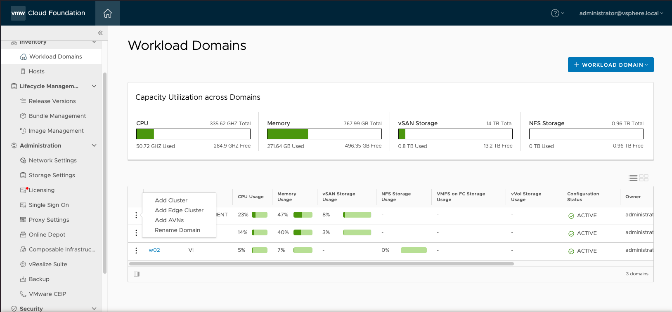Viewport: 672px width, 312px height.
Task: Open Licensing settings page
Action: tap(42, 190)
